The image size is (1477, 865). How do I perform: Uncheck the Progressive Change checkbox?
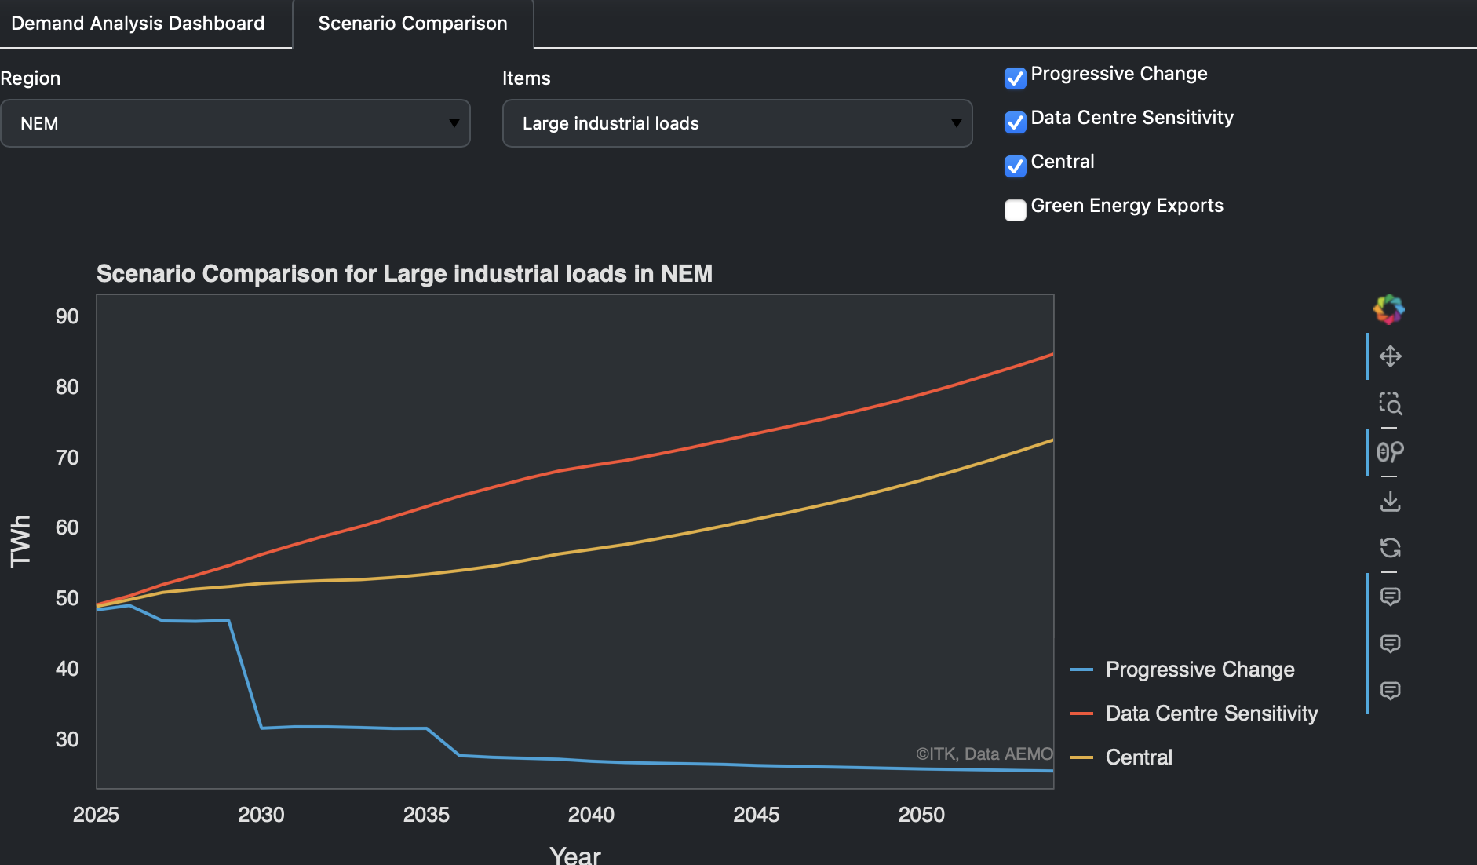click(1015, 78)
